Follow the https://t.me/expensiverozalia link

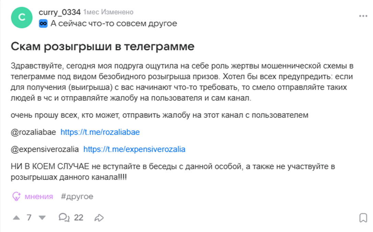pos(134,149)
